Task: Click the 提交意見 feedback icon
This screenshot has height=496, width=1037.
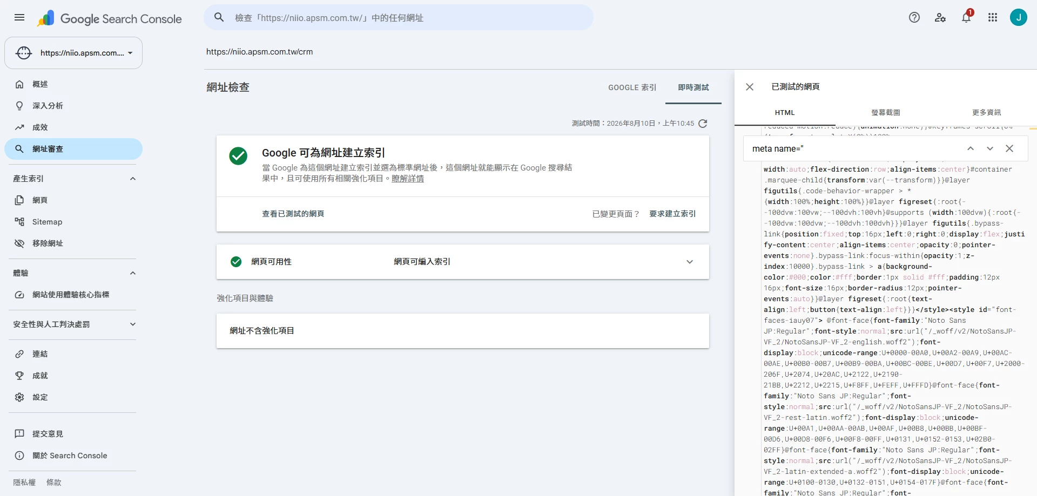Action: pyautogui.click(x=19, y=434)
